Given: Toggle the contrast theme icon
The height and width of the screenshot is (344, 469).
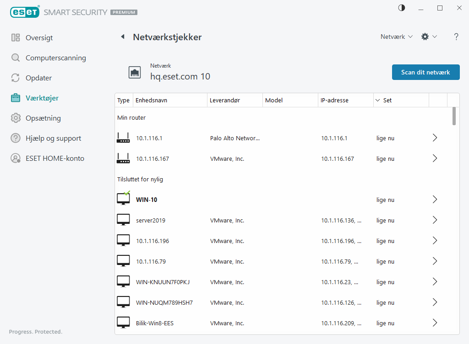Looking at the screenshot, I should click(x=402, y=8).
